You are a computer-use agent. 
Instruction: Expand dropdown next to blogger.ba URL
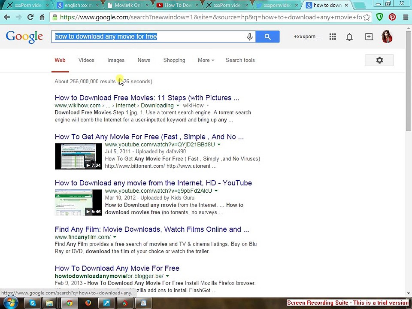pyautogui.click(x=167, y=276)
